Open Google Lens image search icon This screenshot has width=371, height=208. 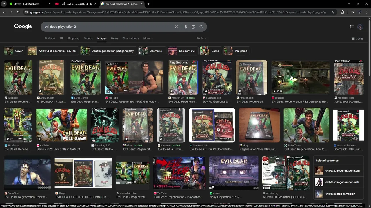(x=194, y=27)
